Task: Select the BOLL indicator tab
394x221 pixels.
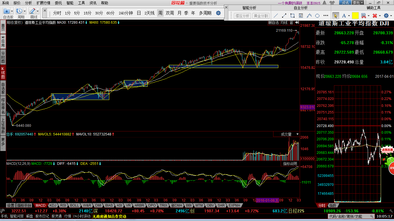Action: tap(74, 205)
